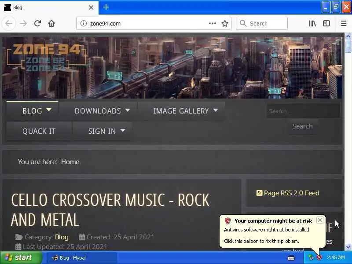Viewport: 352px width, 264px height.
Task: Open Cello Crossover Music article title
Action: click(110, 210)
